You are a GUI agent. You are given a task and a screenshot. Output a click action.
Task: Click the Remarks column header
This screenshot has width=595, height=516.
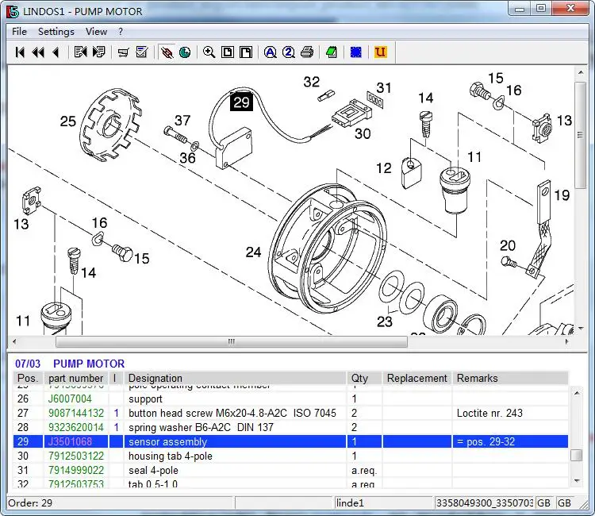[510, 378]
